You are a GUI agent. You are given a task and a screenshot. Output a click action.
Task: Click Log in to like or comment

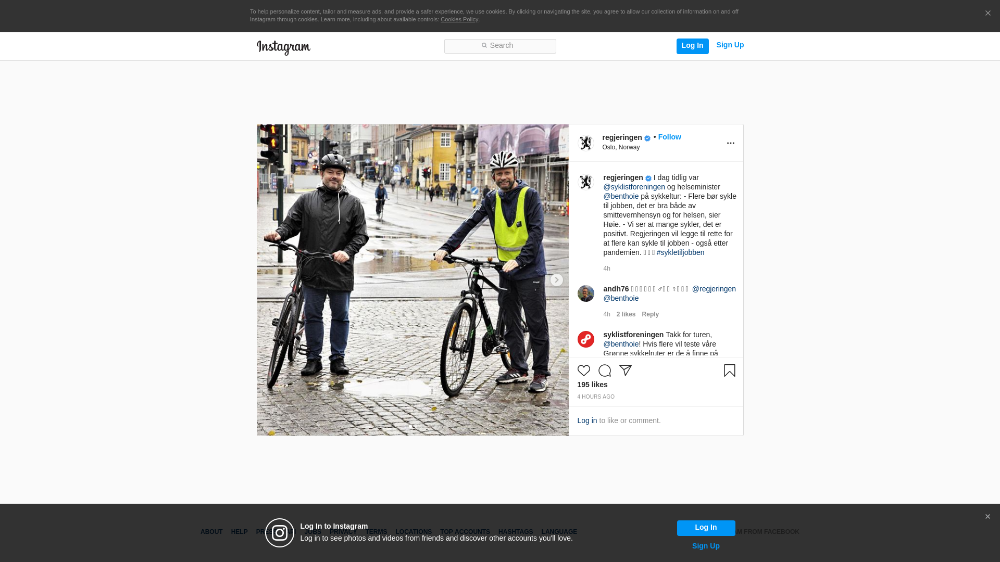(x=587, y=420)
